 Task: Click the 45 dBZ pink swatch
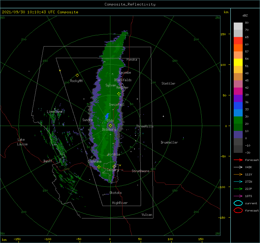click(x=238, y=84)
